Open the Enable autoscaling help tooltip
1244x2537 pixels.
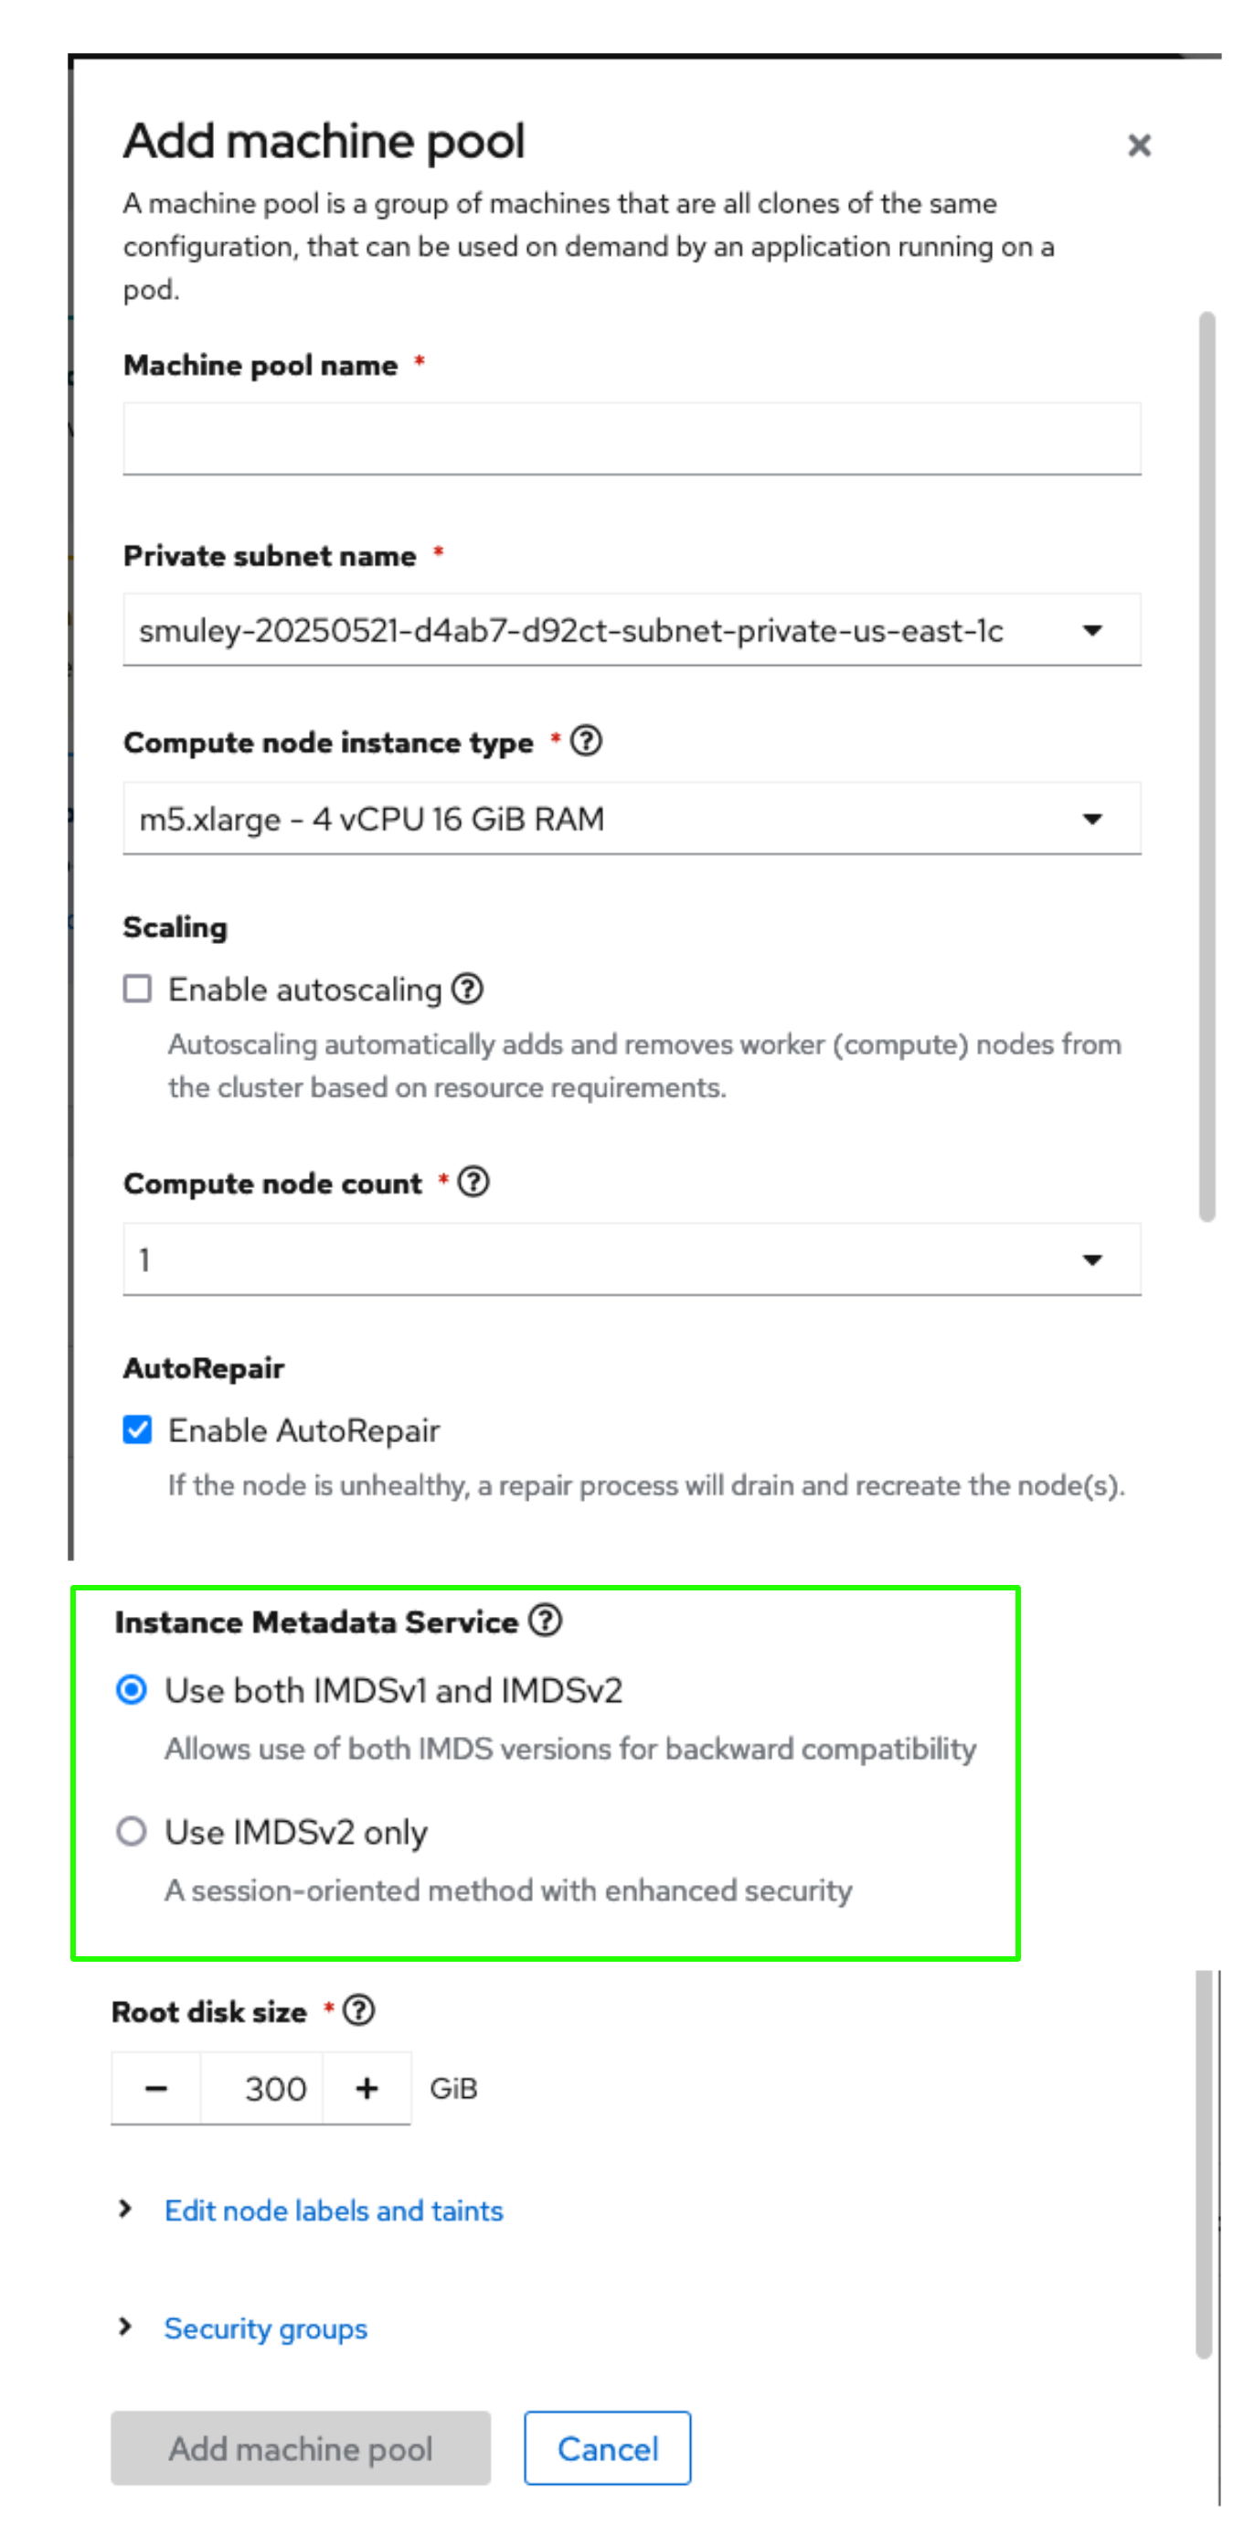(466, 988)
